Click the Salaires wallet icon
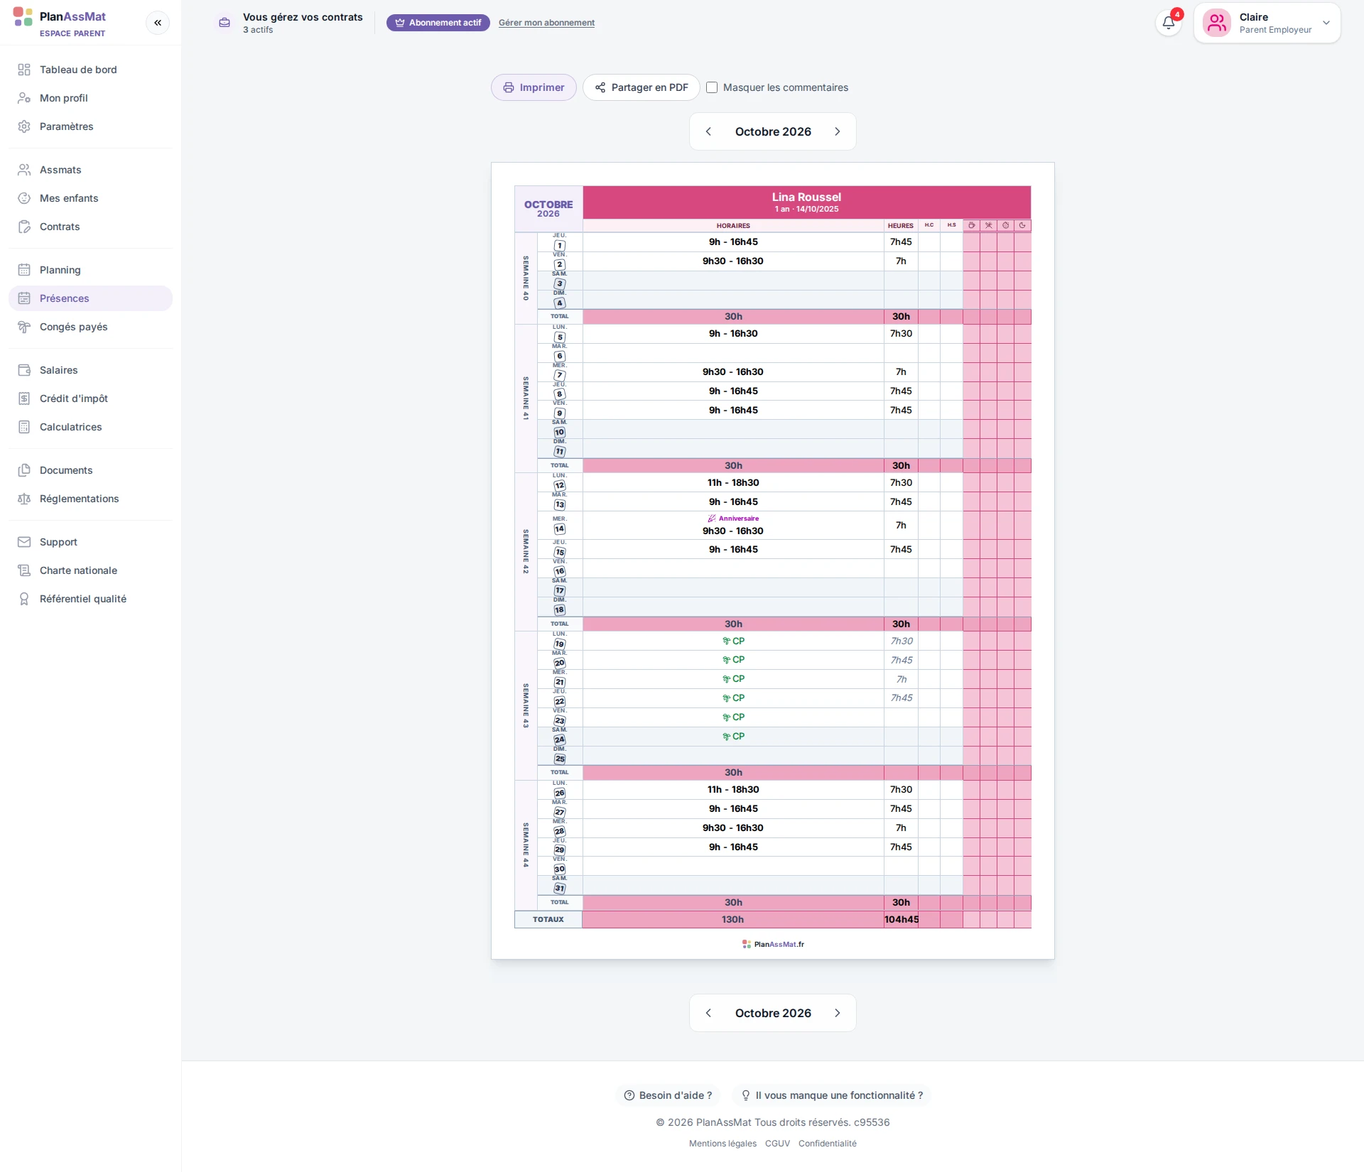 (24, 370)
